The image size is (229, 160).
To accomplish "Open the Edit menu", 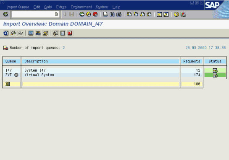I will pos(37,7).
